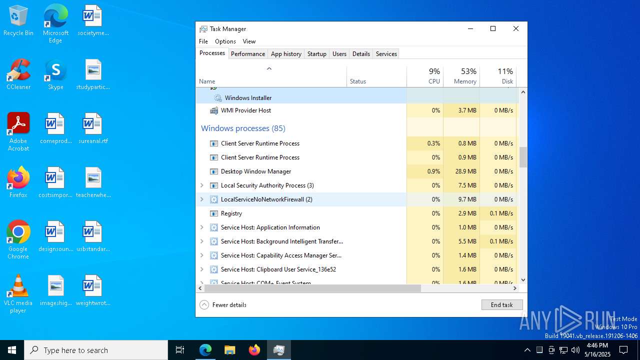Select teacherwhe... image file icon
Screen dimensions: 640x360
pyautogui.click(x=93, y=183)
